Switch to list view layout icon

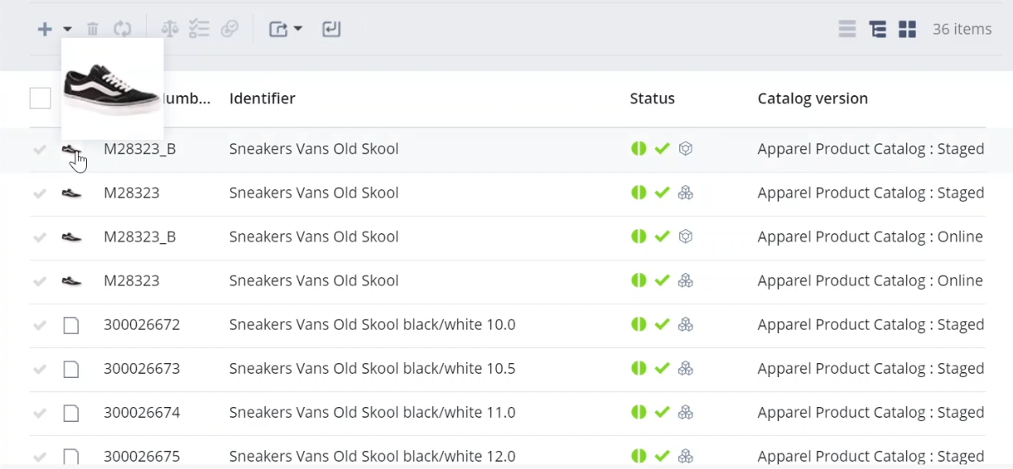(847, 29)
